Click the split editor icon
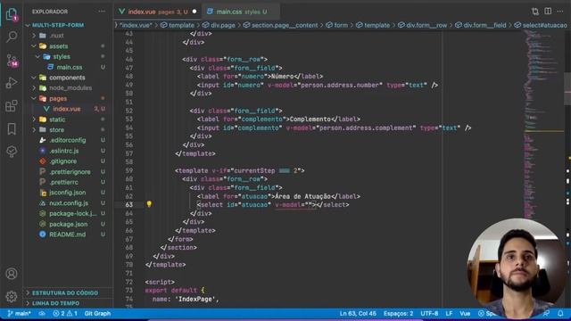571x321 pixels. (x=548, y=12)
